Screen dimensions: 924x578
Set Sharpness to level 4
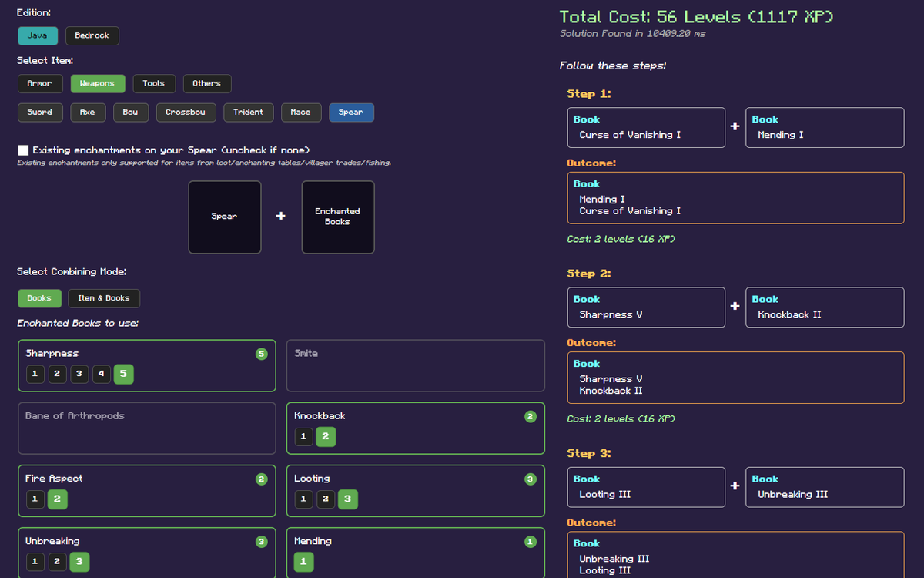click(x=102, y=375)
